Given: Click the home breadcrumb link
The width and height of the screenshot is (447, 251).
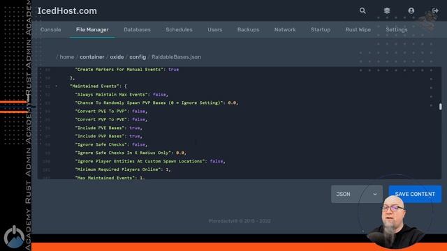Looking at the screenshot, I should click(x=67, y=57).
